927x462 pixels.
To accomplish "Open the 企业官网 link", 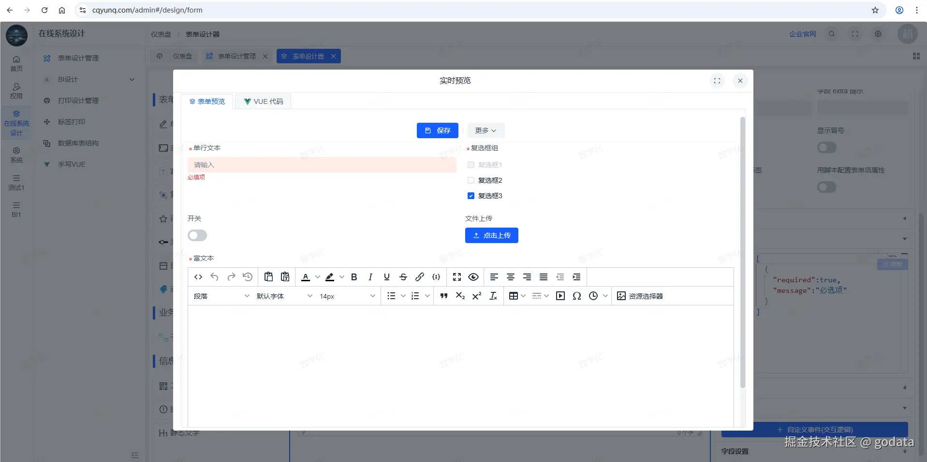I will (x=803, y=34).
